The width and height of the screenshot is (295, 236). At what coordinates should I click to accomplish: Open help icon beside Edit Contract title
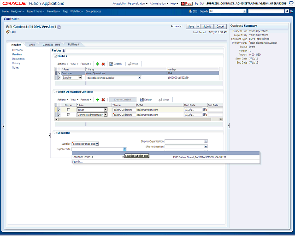(x=59, y=27)
